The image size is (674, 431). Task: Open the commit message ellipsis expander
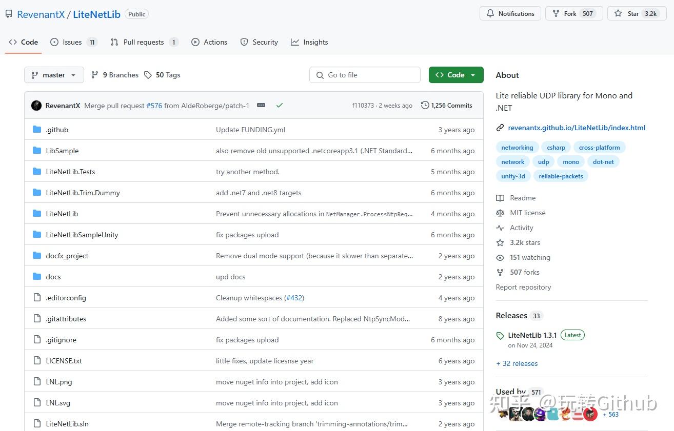(x=261, y=106)
